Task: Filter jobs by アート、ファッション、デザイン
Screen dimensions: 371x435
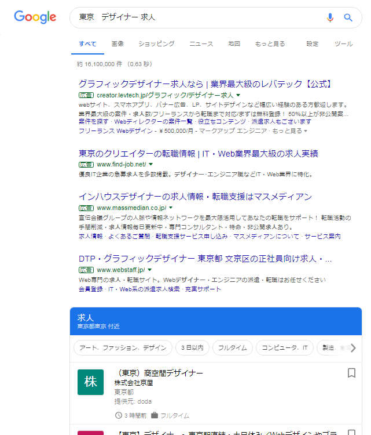Action: (123, 347)
